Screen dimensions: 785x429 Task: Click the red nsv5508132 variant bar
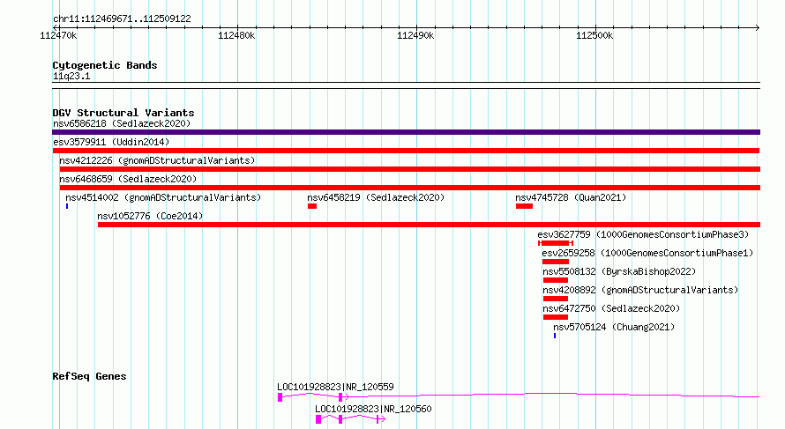click(555, 280)
